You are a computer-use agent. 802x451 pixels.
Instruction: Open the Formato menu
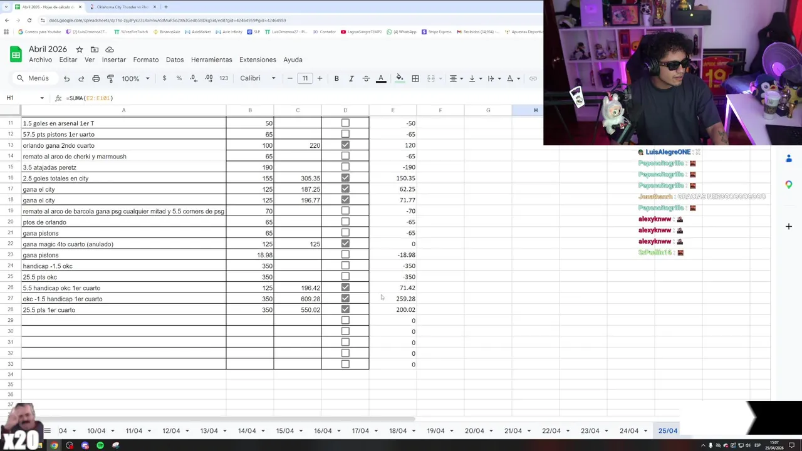(x=145, y=60)
